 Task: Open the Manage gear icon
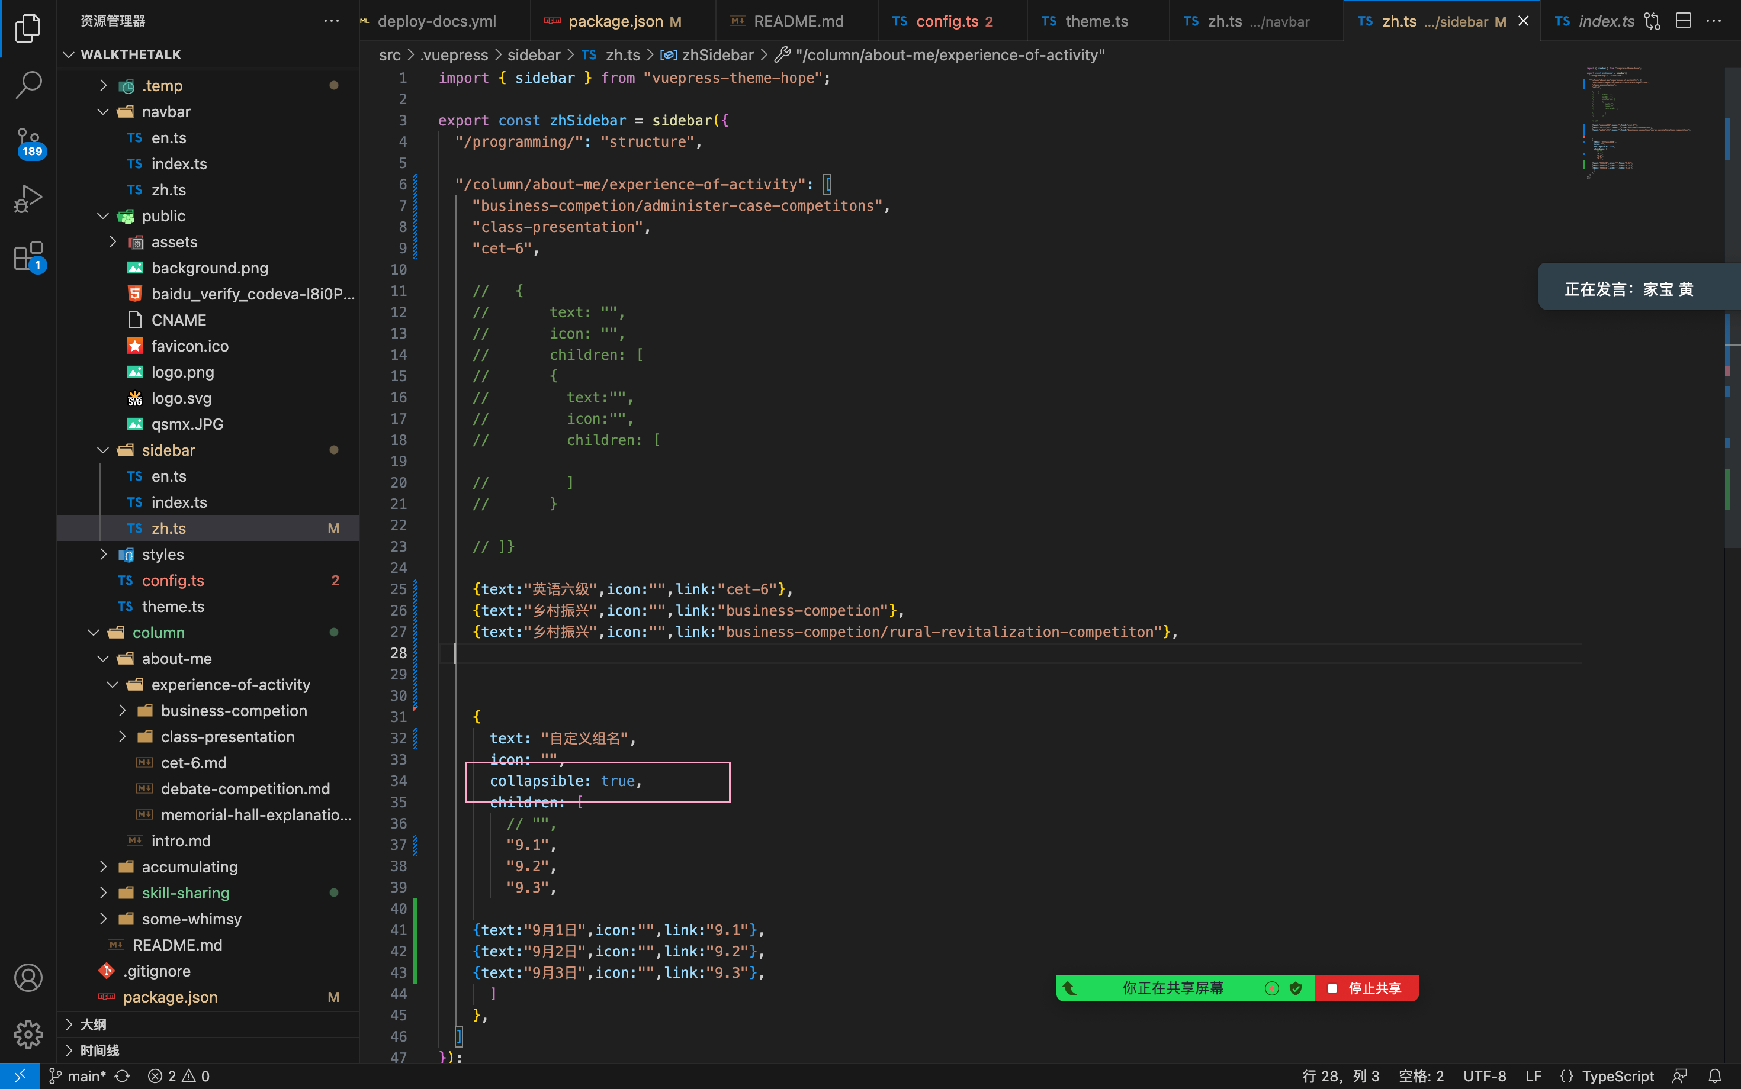pyautogui.click(x=28, y=1035)
